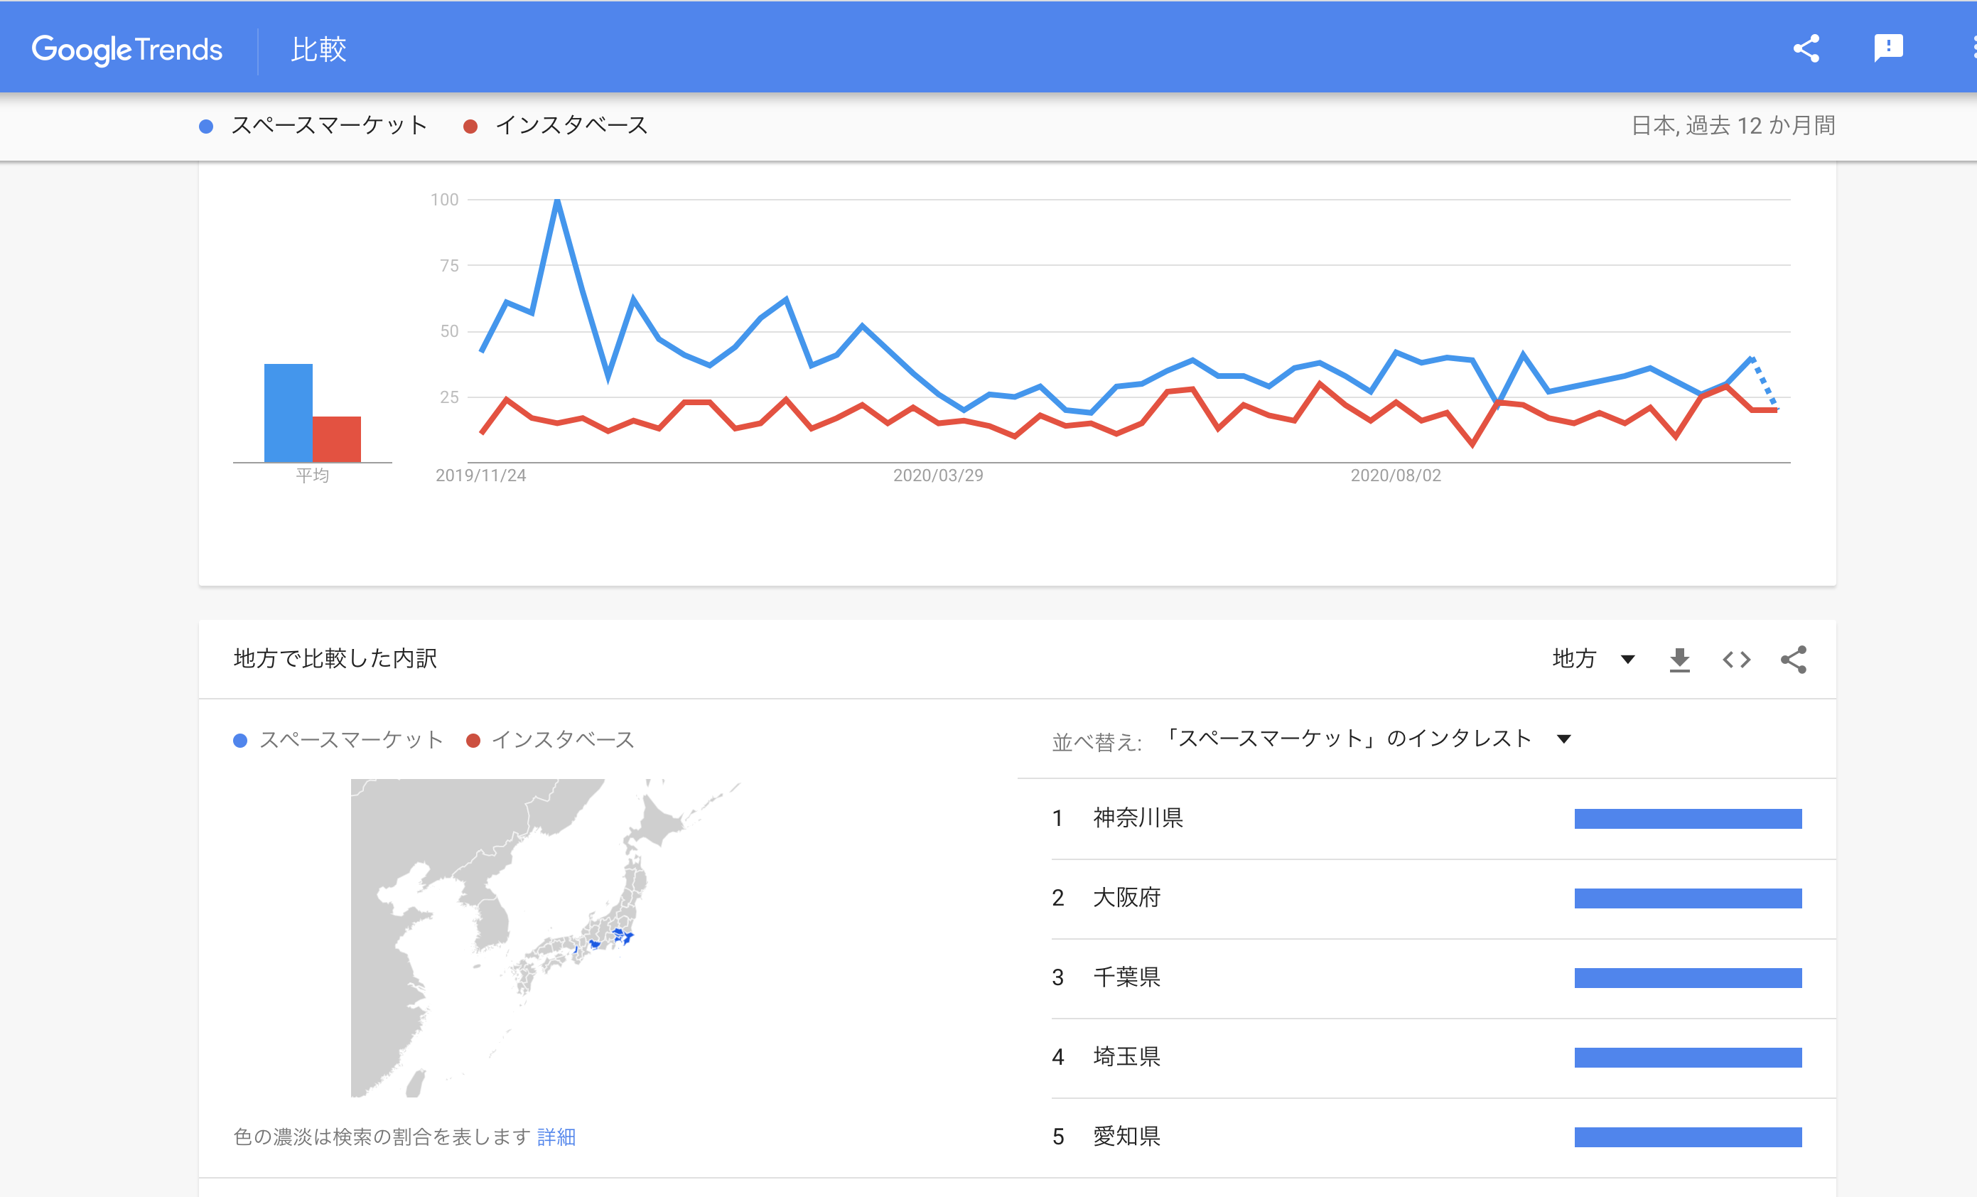Click the blue dot beside スペースマーケット in header

point(206,127)
